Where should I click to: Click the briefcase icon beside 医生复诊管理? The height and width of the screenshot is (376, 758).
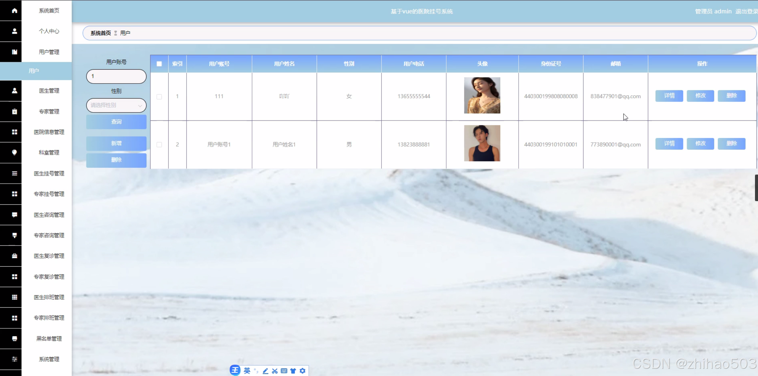[14, 256]
